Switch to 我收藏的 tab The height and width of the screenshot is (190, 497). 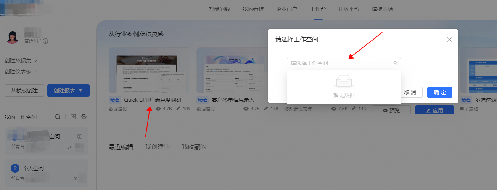194,147
